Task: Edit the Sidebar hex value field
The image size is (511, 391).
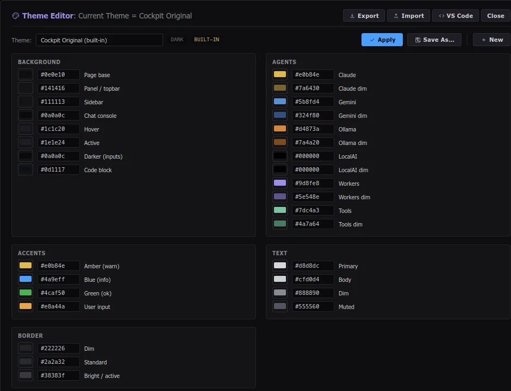Action: (59, 102)
